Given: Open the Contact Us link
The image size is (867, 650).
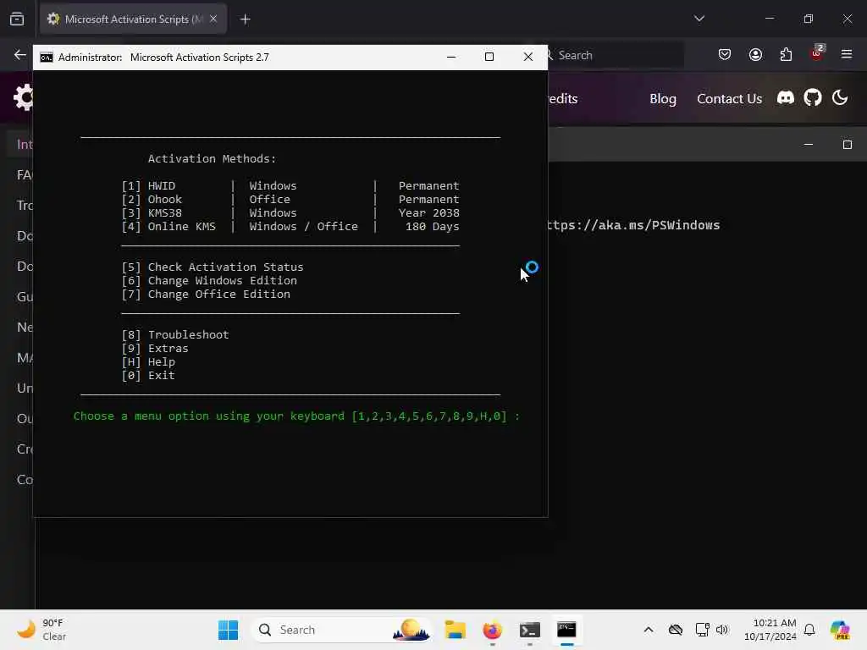Looking at the screenshot, I should tap(729, 98).
